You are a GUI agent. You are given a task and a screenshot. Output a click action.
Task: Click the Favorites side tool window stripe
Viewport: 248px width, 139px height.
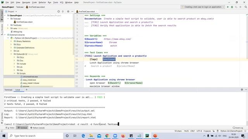[2, 119]
